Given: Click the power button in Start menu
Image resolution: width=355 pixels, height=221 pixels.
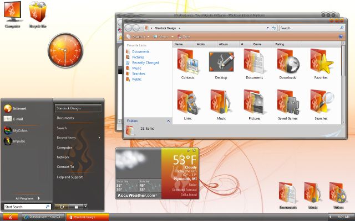Looking at the screenshot, I should tap(62, 207).
